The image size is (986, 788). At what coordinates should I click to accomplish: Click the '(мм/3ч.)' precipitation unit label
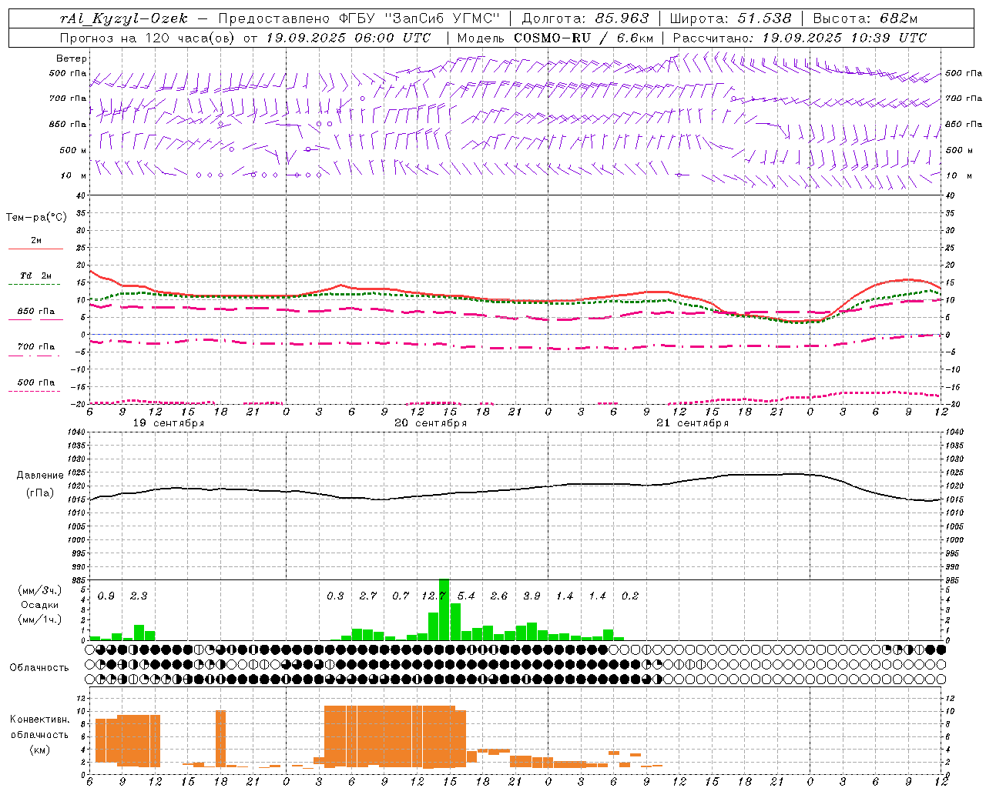coord(40,590)
